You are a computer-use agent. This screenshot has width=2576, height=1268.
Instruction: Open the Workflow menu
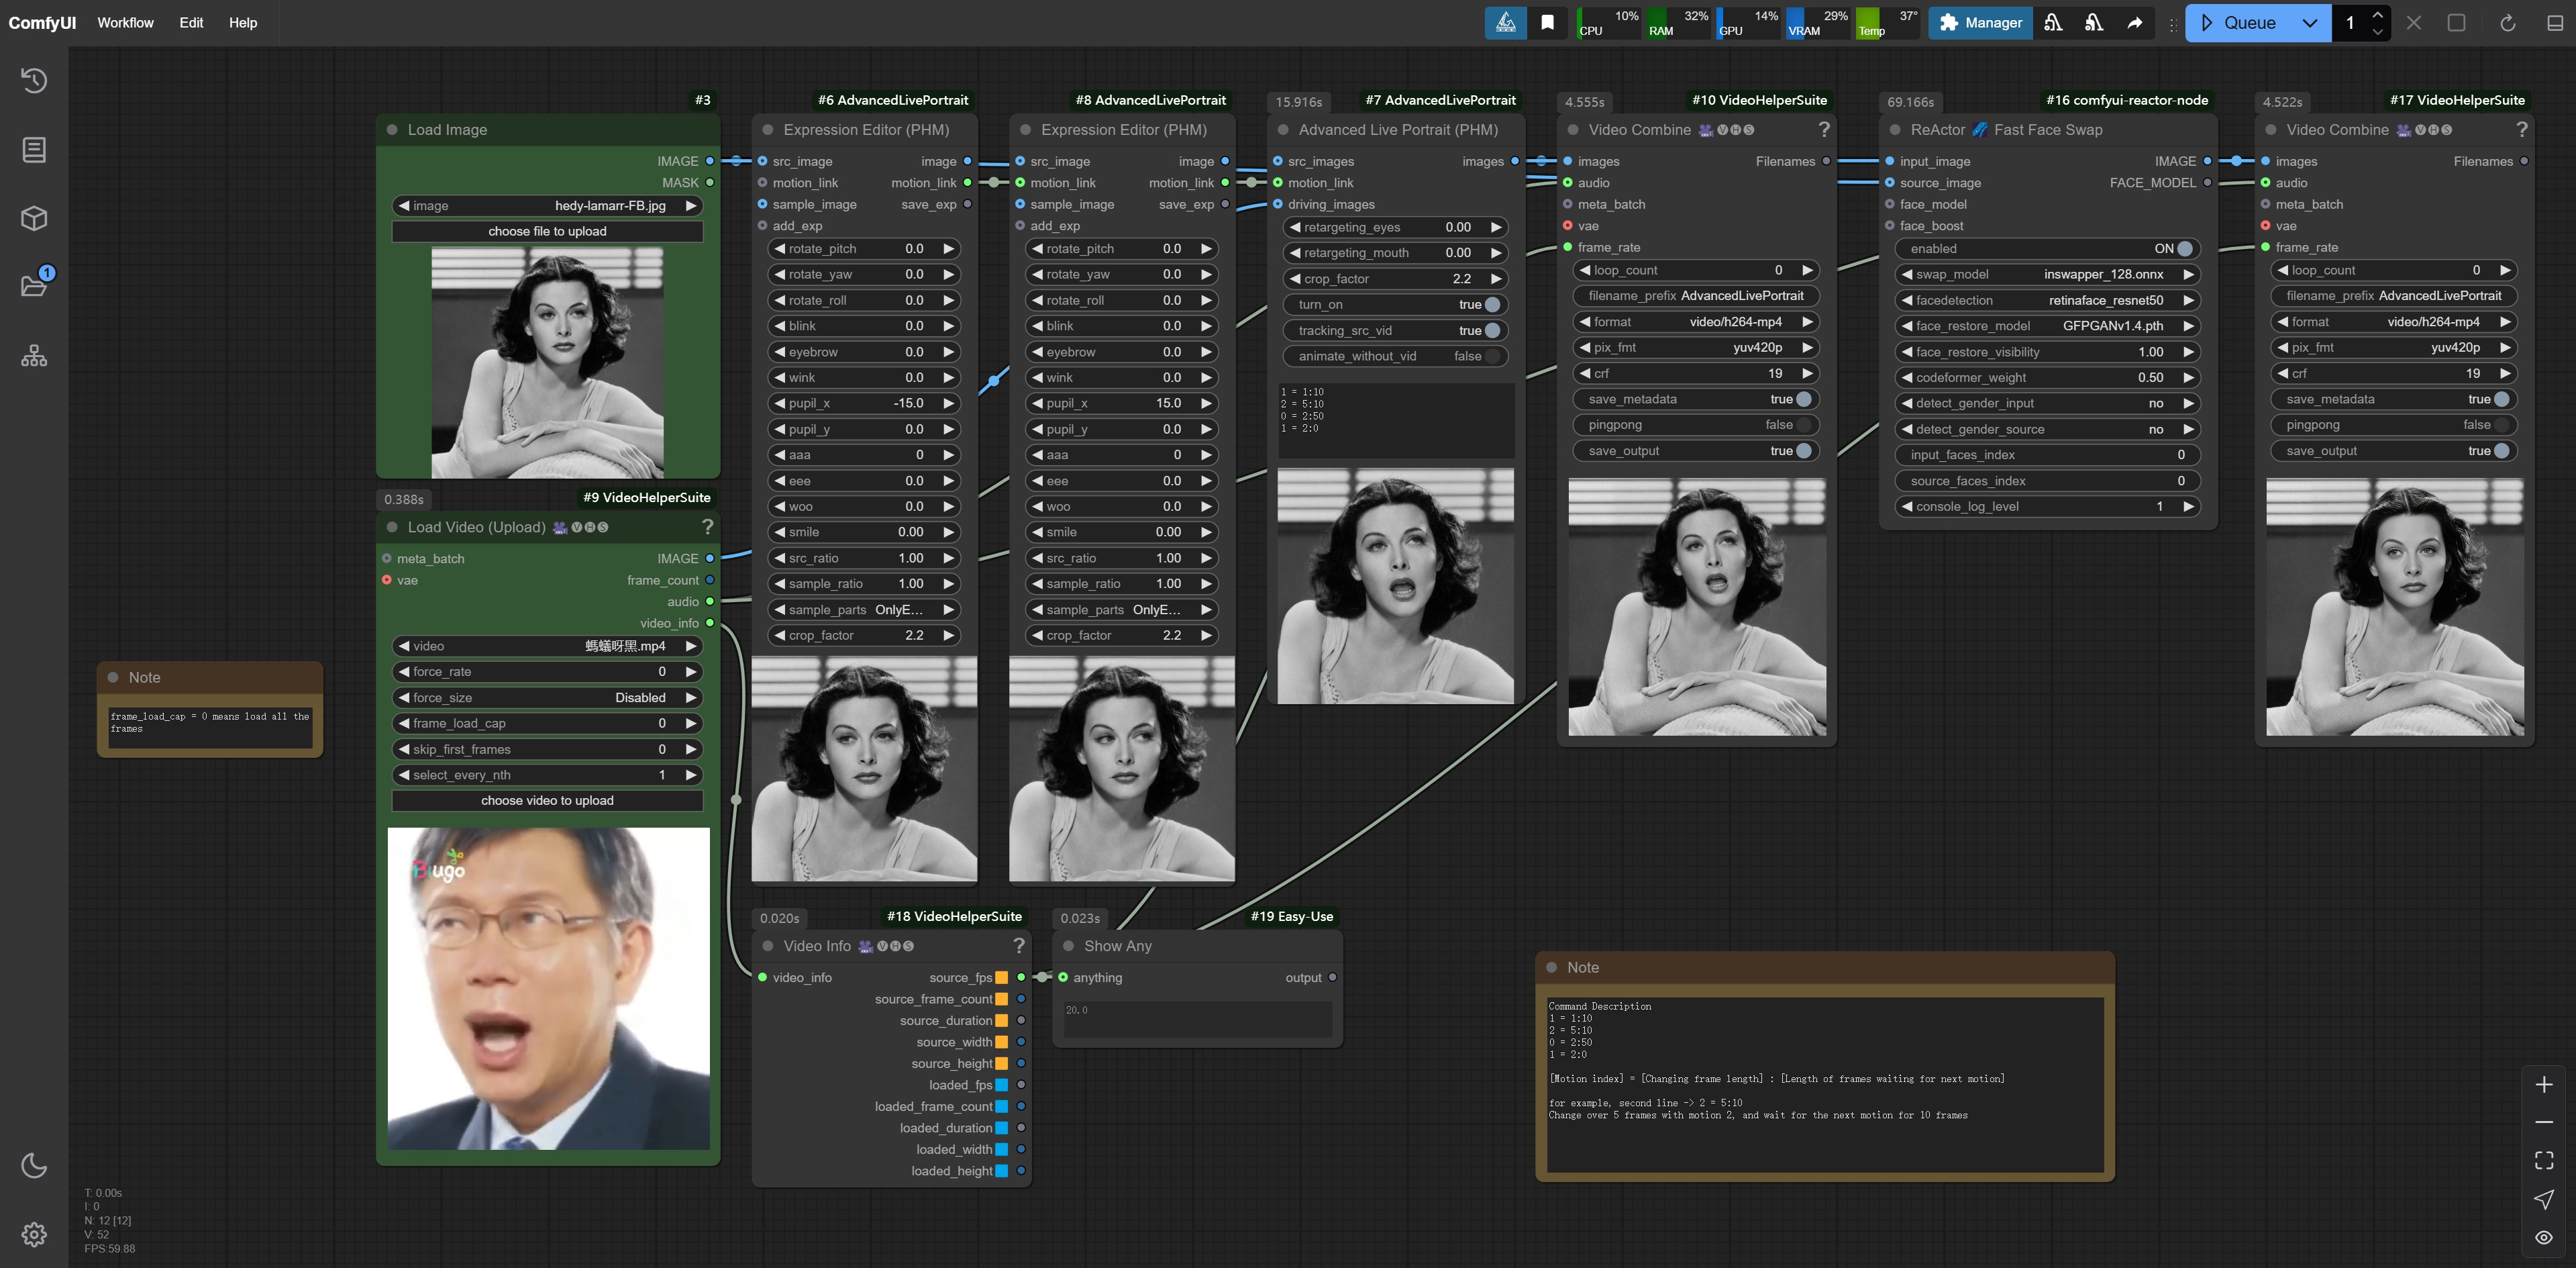click(x=126, y=22)
